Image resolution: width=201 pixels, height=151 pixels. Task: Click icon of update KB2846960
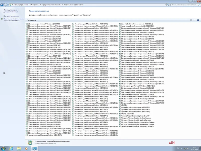[x=73, y=24]
